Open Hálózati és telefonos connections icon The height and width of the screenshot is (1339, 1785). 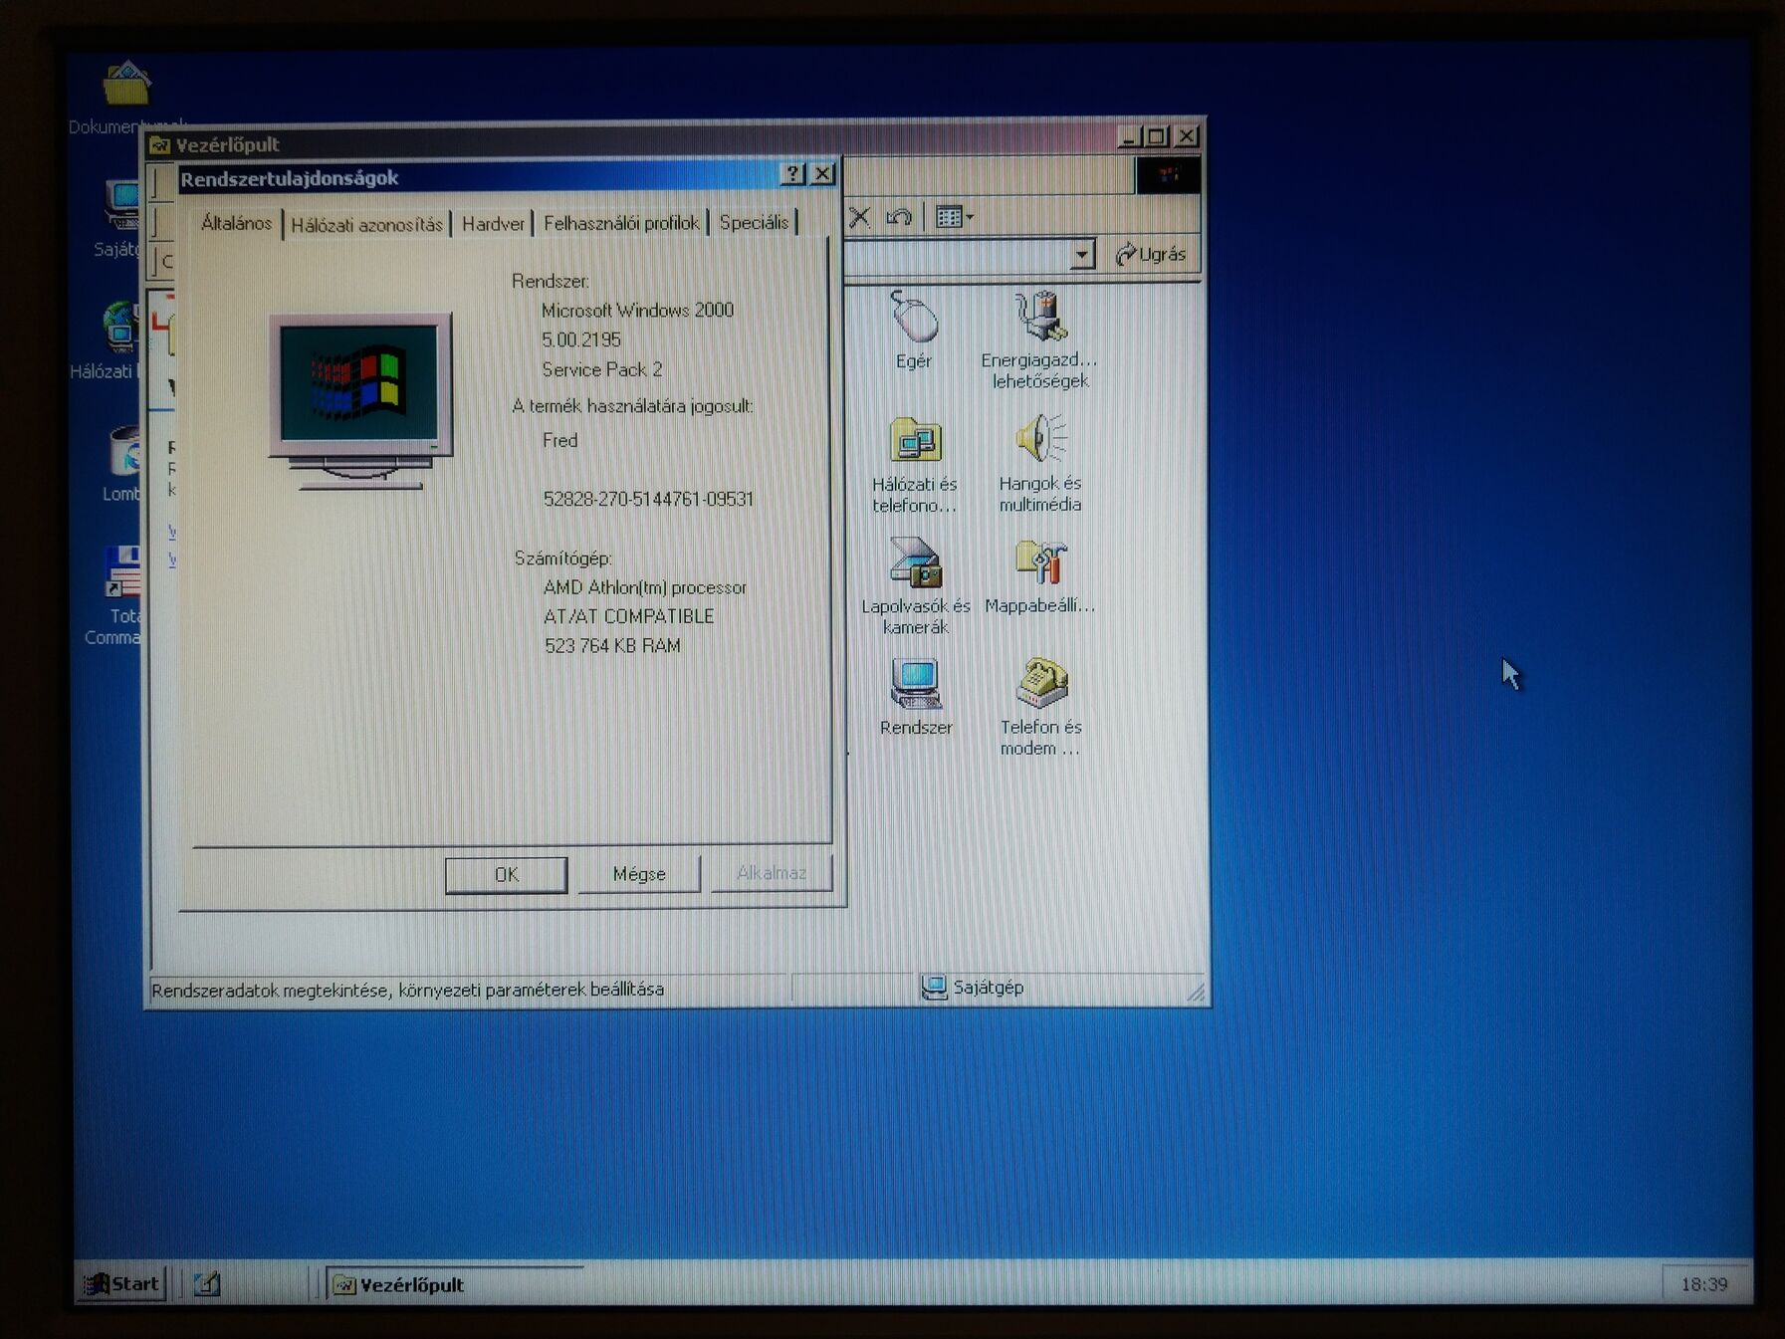point(915,466)
